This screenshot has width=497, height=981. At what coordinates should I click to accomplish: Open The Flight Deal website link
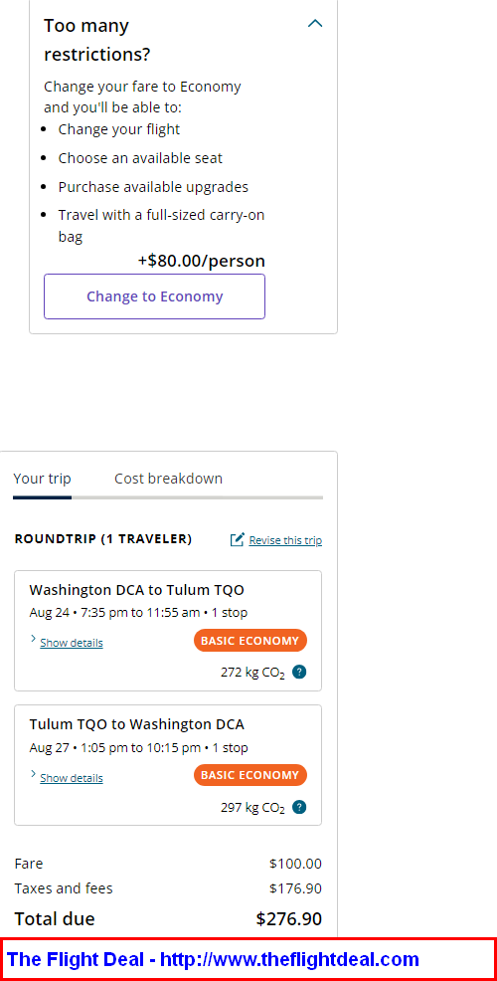click(213, 959)
